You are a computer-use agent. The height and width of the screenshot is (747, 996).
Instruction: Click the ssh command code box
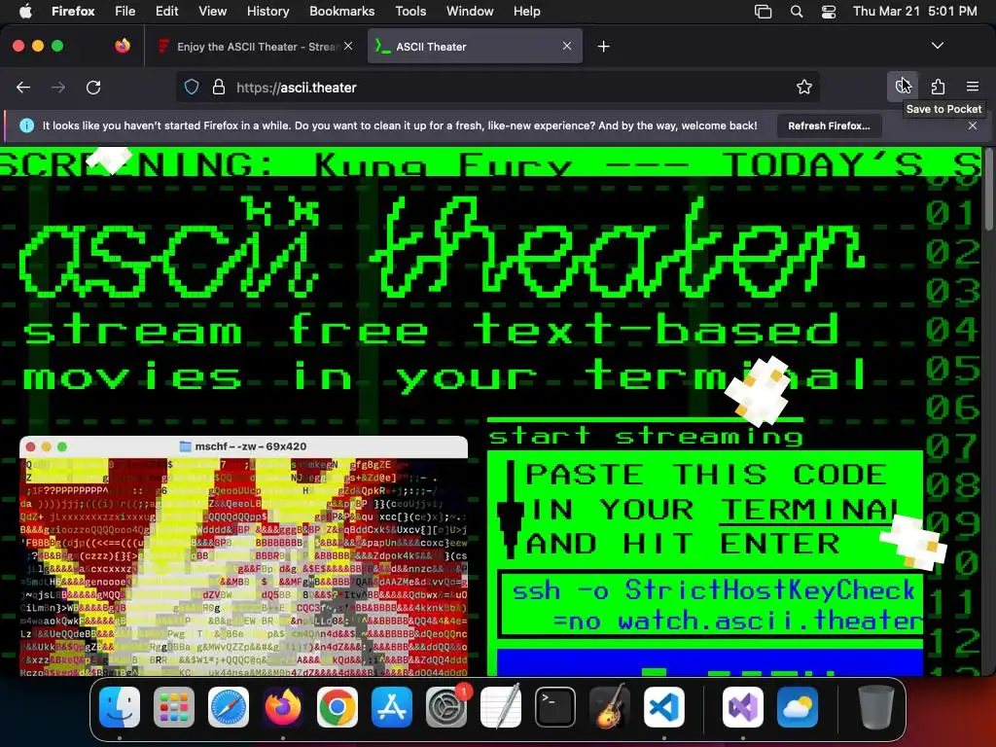click(x=710, y=605)
